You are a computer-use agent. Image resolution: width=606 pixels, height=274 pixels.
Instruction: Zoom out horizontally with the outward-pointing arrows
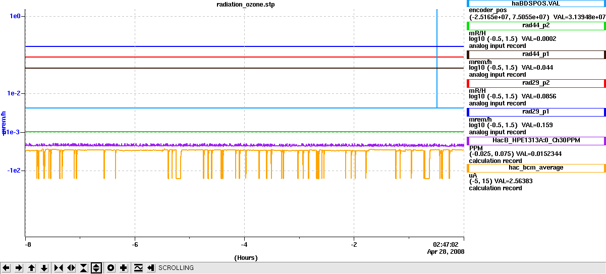coord(71,268)
